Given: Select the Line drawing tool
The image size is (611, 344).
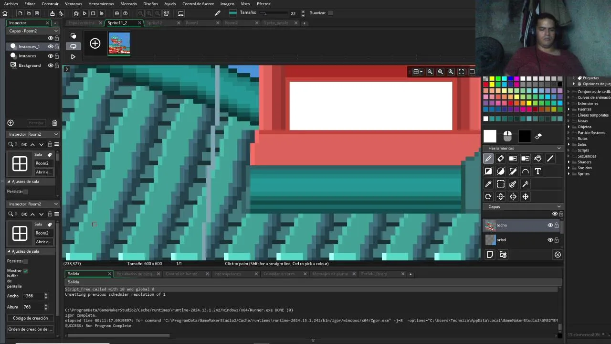Looking at the screenshot, I should [x=550, y=159].
